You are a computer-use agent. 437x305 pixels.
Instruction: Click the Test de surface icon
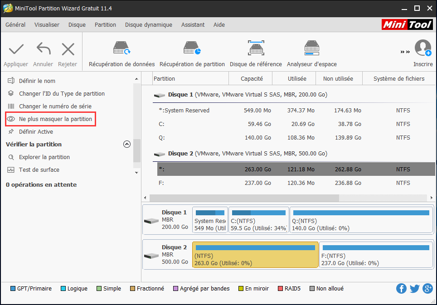(x=11, y=169)
